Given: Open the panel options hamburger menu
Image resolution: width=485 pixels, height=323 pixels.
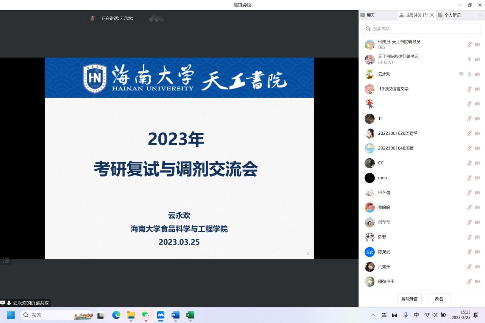Looking at the screenshot, I should click(x=480, y=15).
